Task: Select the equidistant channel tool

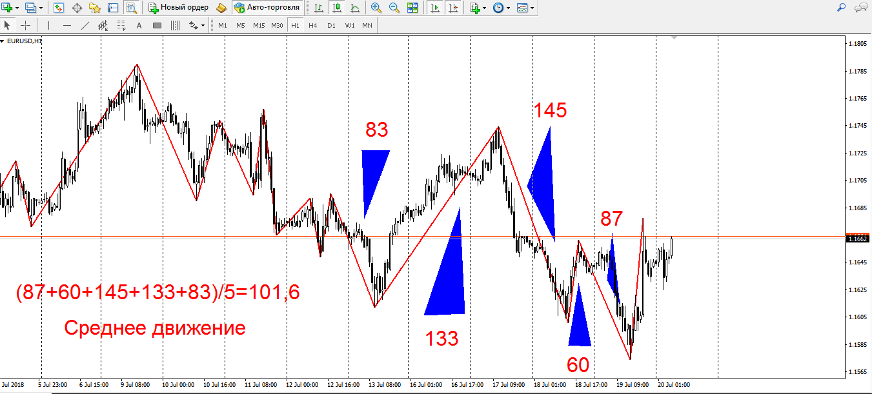Action: (103, 25)
